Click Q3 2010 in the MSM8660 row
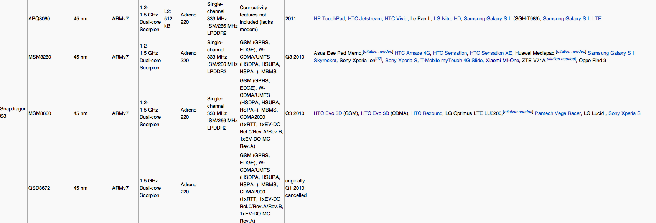Screen dimensions: 656x223 coord(295,113)
